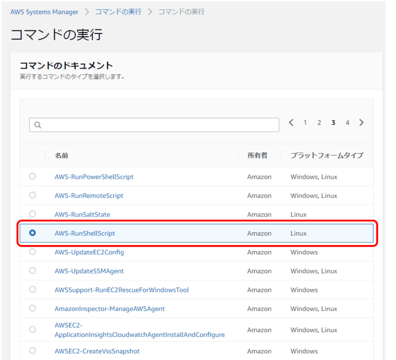The height and width of the screenshot is (360, 396).
Task: Open AWSSupport-RunEC2RescueForWindowsTool link
Action: point(122,290)
